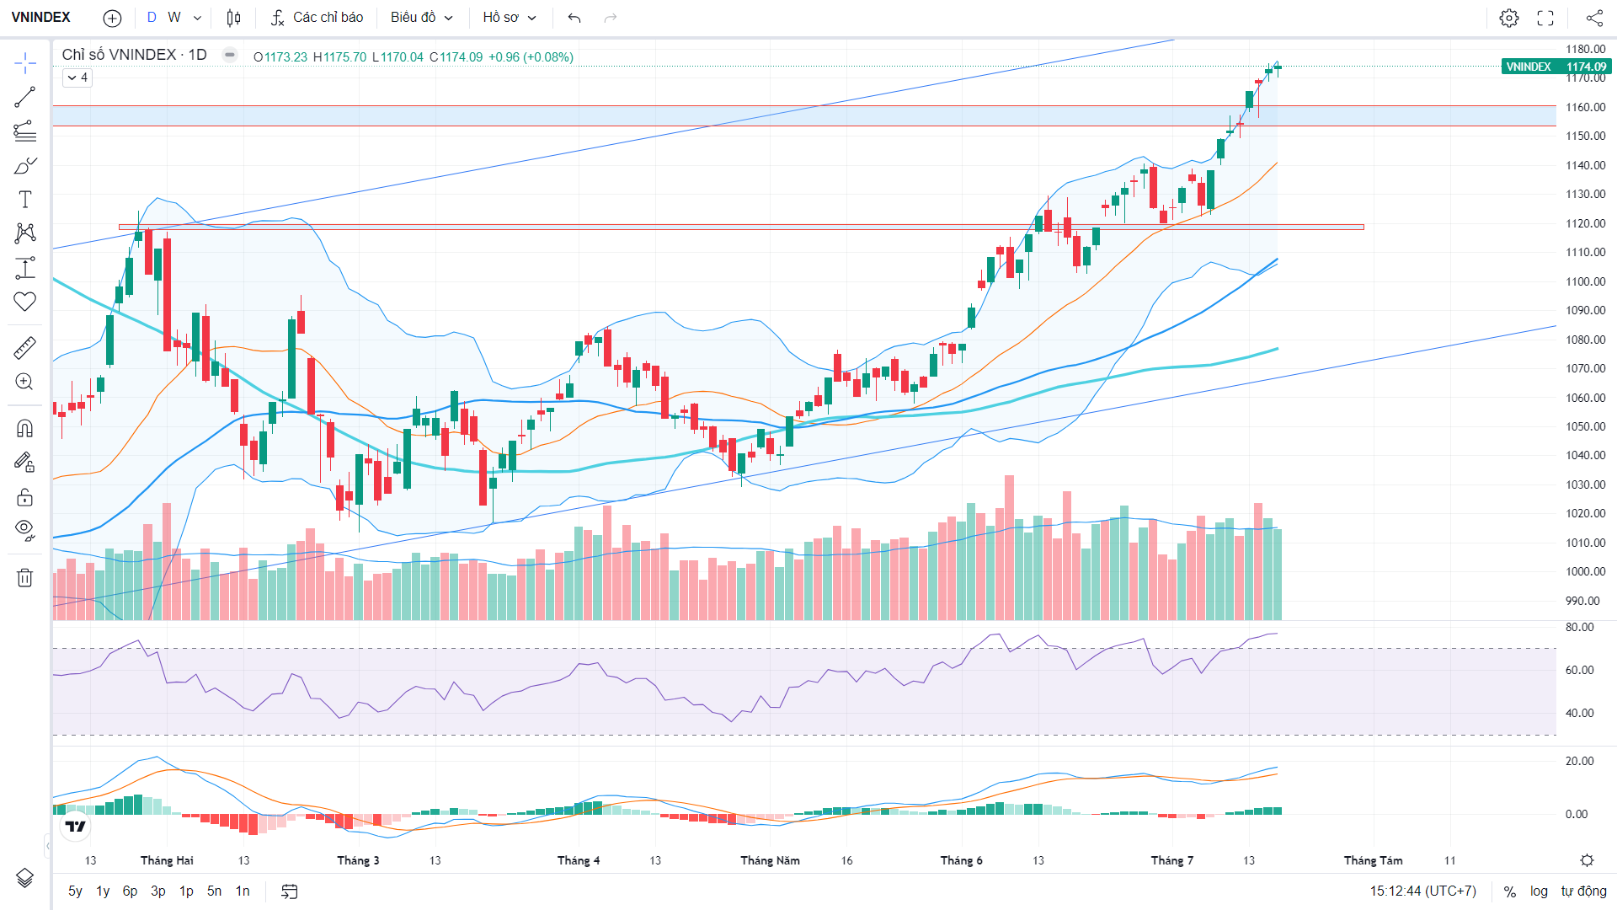Expand the collapsed indicators legend showing 4

[77, 78]
